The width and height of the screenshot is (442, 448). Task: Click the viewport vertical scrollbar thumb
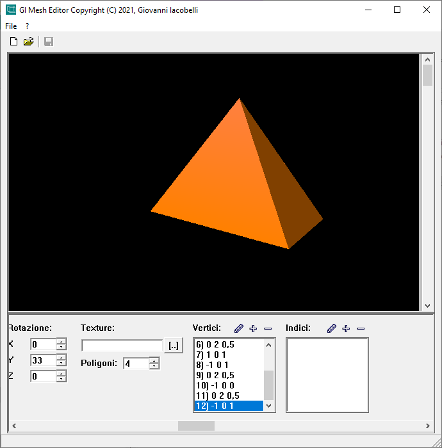coord(427,75)
